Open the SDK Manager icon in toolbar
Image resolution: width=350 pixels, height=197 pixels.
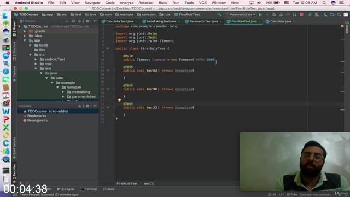click(x=325, y=15)
